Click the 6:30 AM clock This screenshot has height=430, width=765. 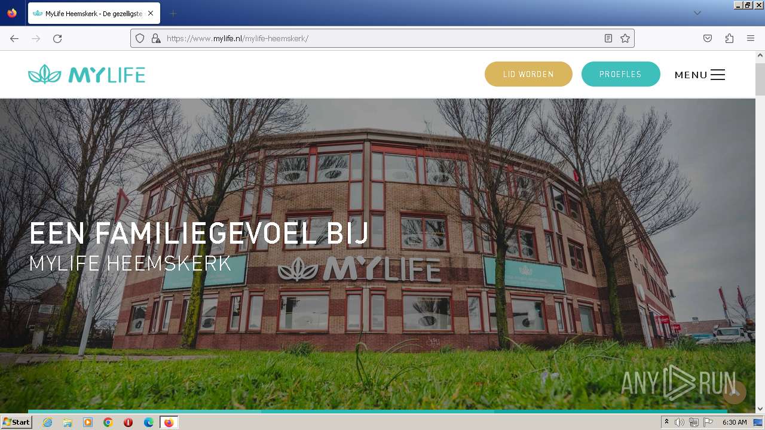pos(735,422)
